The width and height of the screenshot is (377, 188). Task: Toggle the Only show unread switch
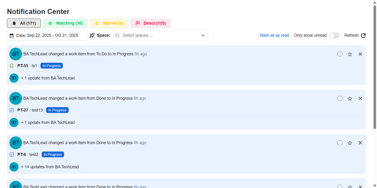click(x=334, y=36)
